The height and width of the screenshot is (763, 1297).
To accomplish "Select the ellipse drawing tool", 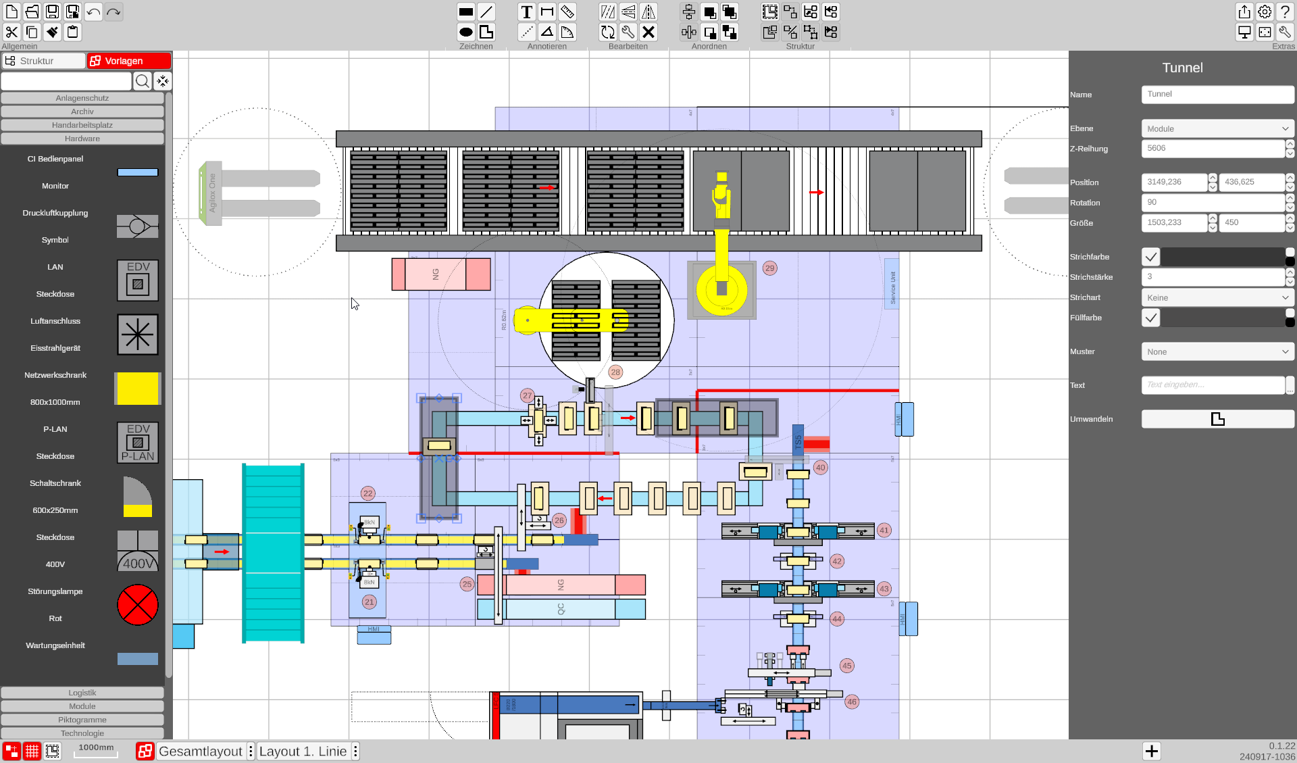I will (465, 32).
